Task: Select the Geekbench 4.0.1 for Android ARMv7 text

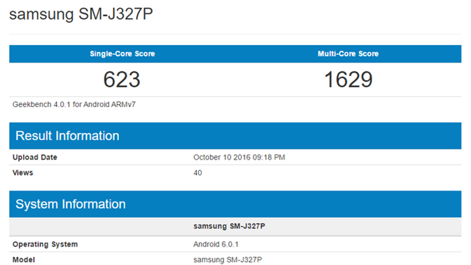Action: (74, 105)
